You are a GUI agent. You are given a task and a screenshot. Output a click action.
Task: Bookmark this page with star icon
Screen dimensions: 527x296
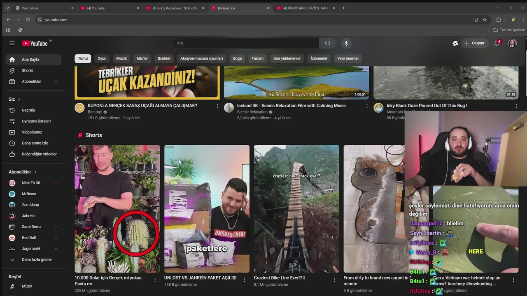tap(485, 20)
